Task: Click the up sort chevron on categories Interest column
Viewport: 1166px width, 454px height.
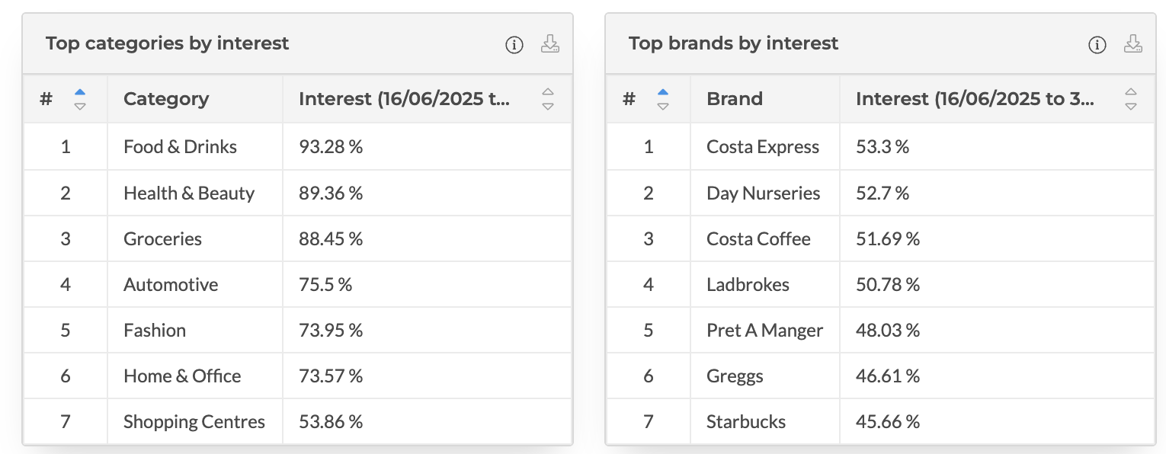Action: (548, 93)
